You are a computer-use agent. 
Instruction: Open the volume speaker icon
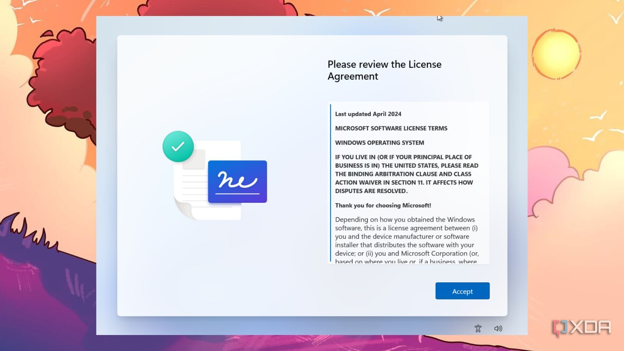click(498, 328)
